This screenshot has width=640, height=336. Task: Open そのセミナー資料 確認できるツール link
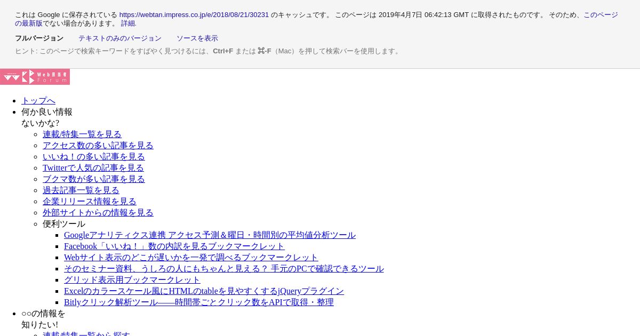pos(224,269)
